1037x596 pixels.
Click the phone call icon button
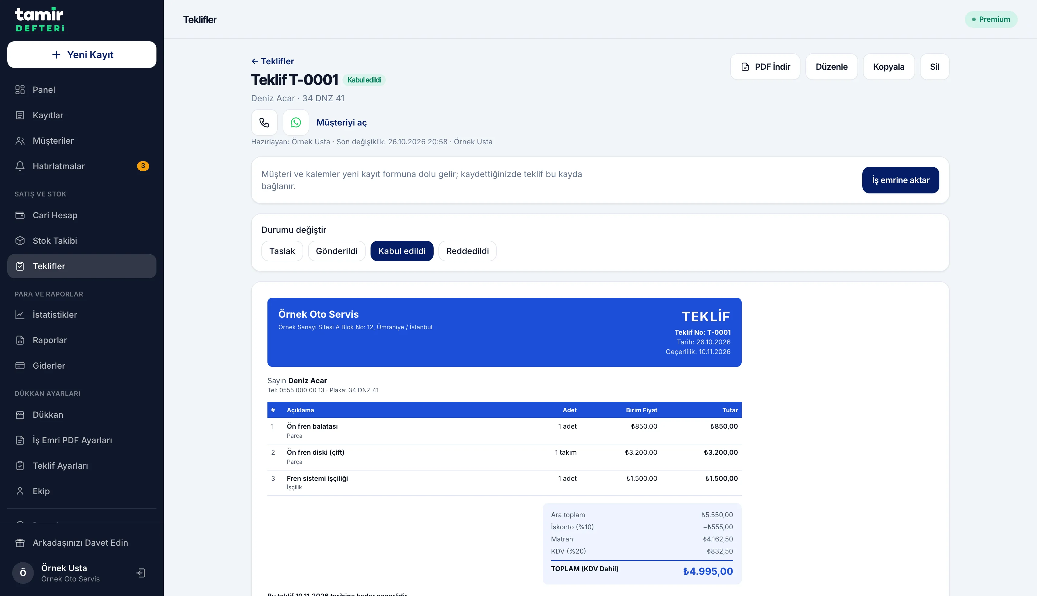coord(264,122)
